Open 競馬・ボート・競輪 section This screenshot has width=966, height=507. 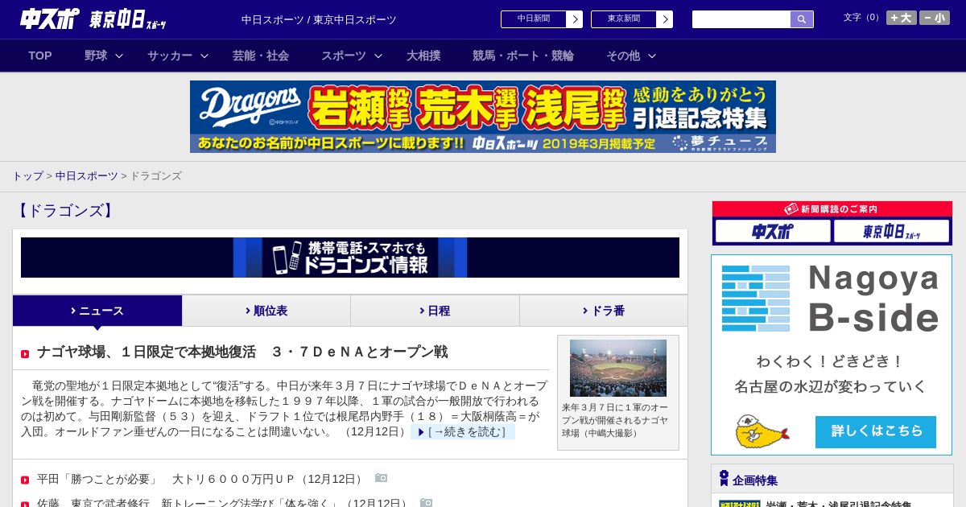coord(523,56)
